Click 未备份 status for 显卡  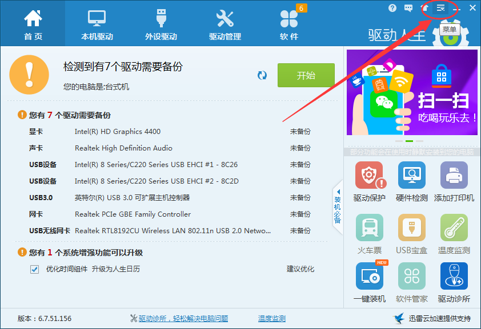[x=300, y=132]
